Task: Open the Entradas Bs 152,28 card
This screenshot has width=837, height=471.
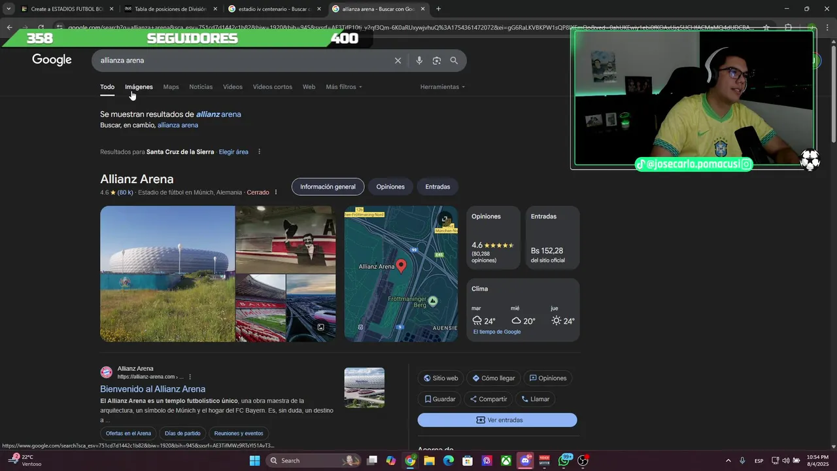Action: [x=553, y=238]
